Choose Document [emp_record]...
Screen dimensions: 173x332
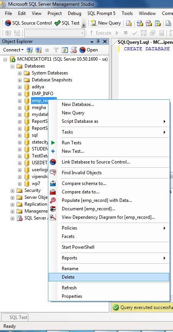click(x=109, y=209)
